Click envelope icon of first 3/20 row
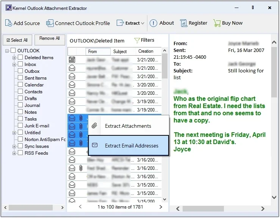Screen dimensions: 280x218 72,85
